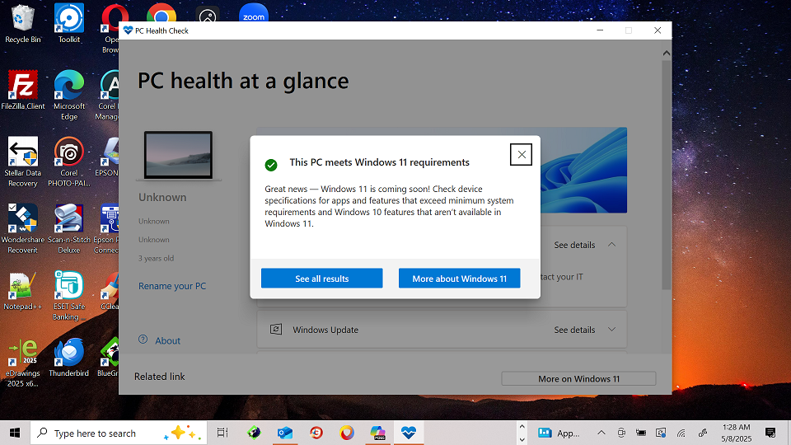Open Outlook from the taskbar
Image resolution: width=791 pixels, height=445 pixels.
(x=285, y=433)
